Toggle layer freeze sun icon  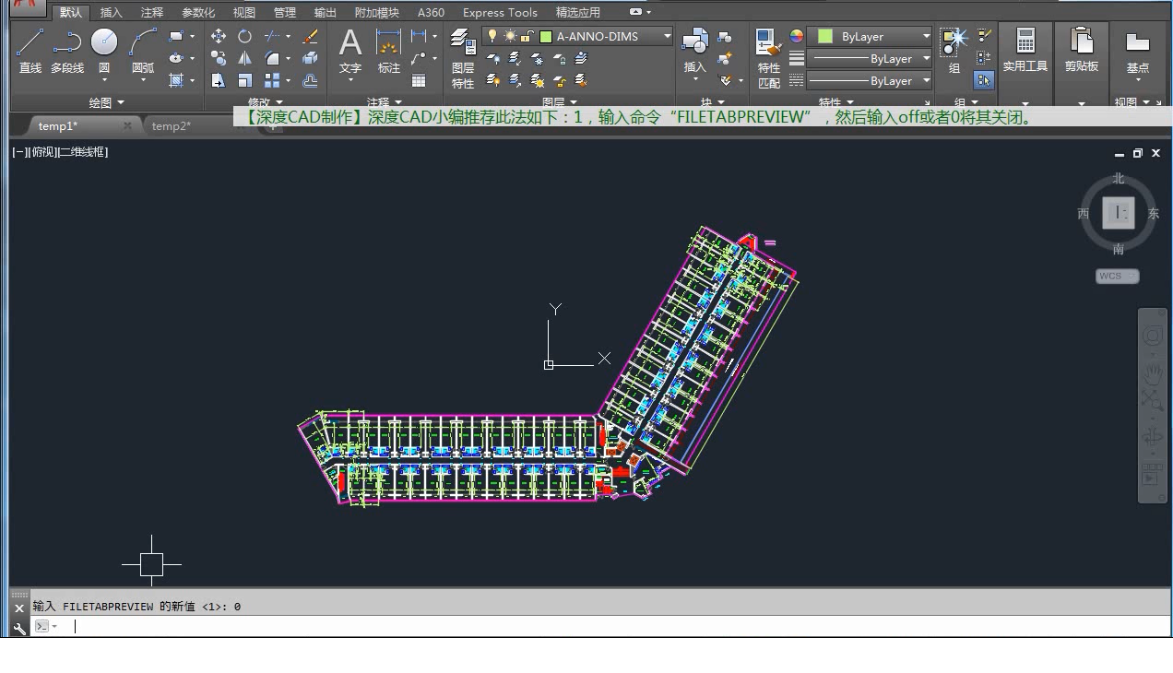tap(509, 36)
